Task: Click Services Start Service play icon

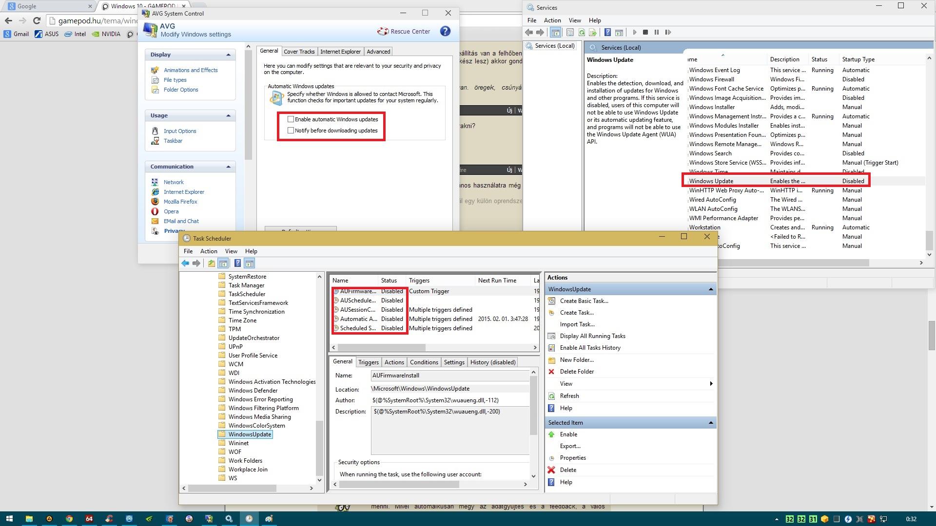Action: 634,33
